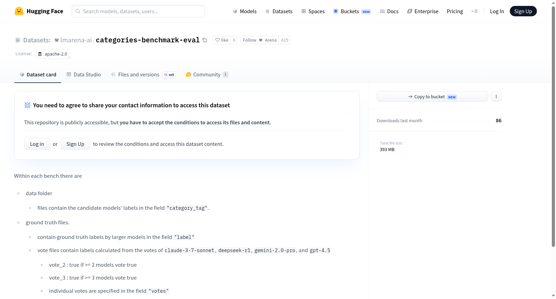Open the more navigation menu icon
556x299 pixels.
pyautogui.click(x=474, y=11)
